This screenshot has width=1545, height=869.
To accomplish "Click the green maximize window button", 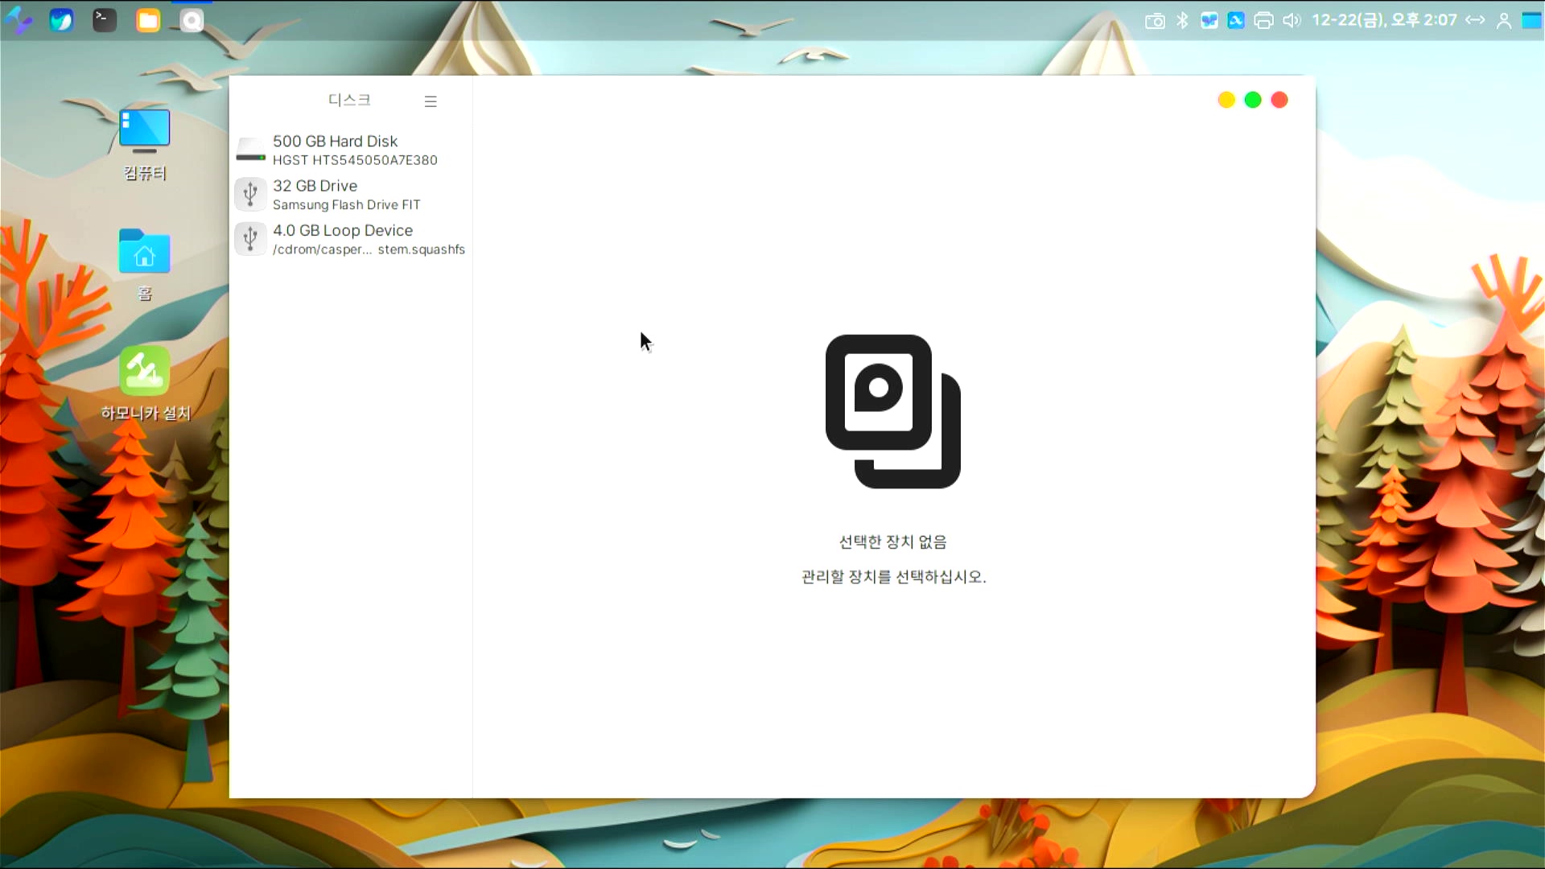I will 1253,100.
